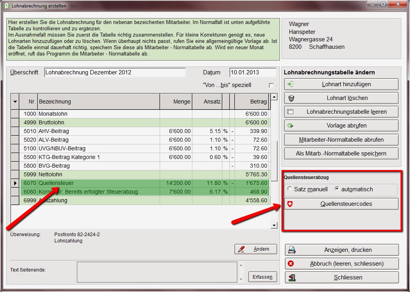
Task: Click the Postkonto 82-2424-2 text
Action: (x=77, y=234)
